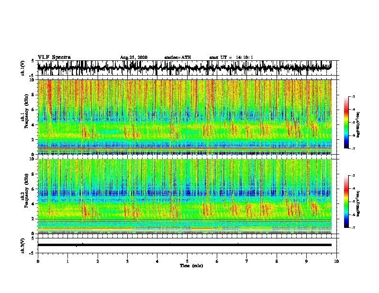Image resolution: width=379 pixels, height=293 pixels.
Task: Click the 'Time (min)' axis label
Action: (191, 266)
